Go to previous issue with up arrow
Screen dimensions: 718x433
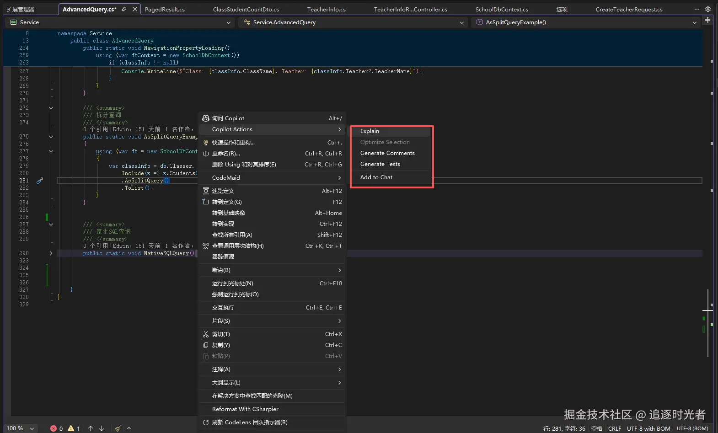coord(91,428)
